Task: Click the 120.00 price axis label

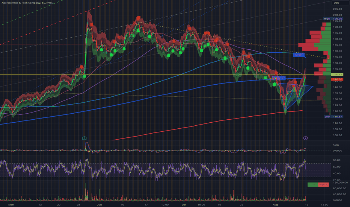Action: click(337, 111)
